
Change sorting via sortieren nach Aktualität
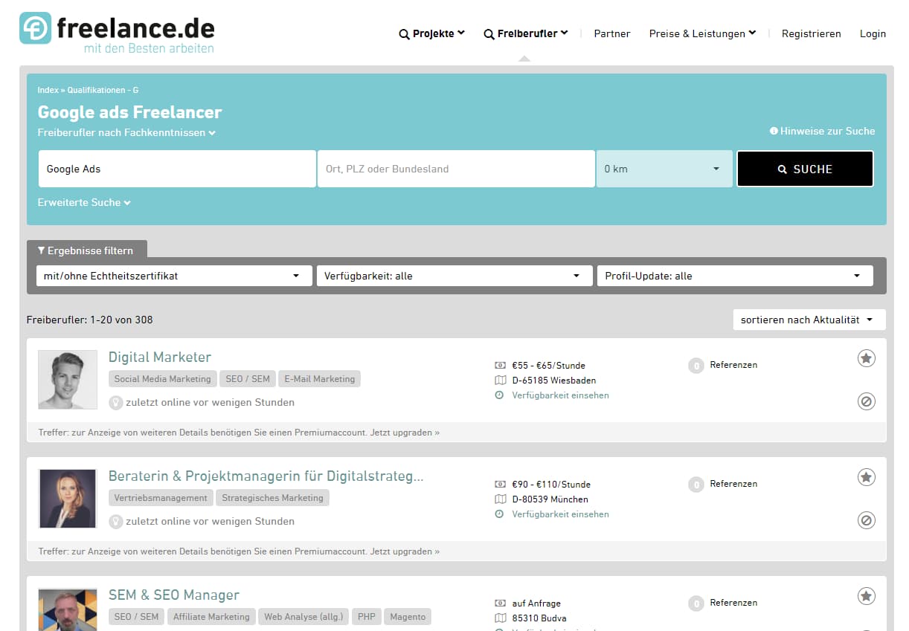[x=809, y=320]
